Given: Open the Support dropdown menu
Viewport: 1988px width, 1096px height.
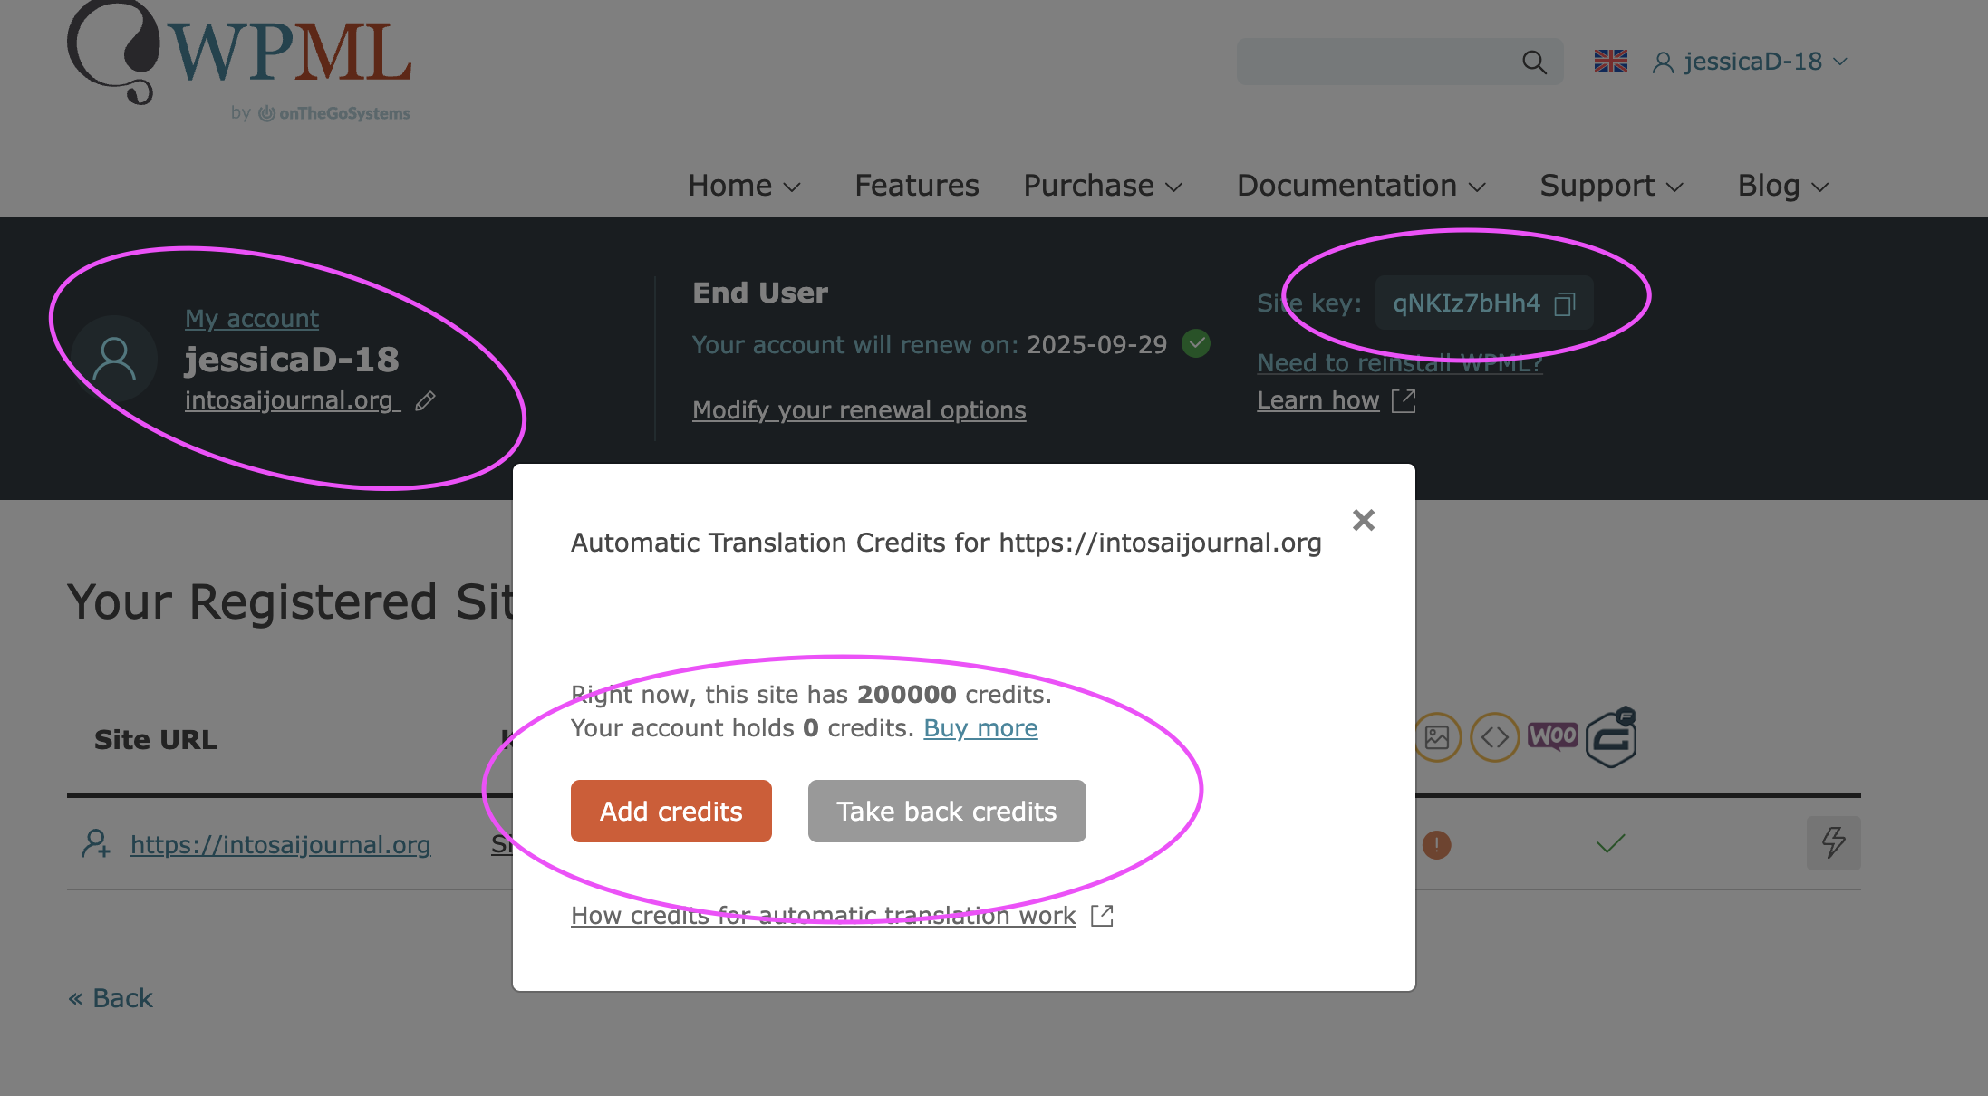Looking at the screenshot, I should click(x=1611, y=186).
